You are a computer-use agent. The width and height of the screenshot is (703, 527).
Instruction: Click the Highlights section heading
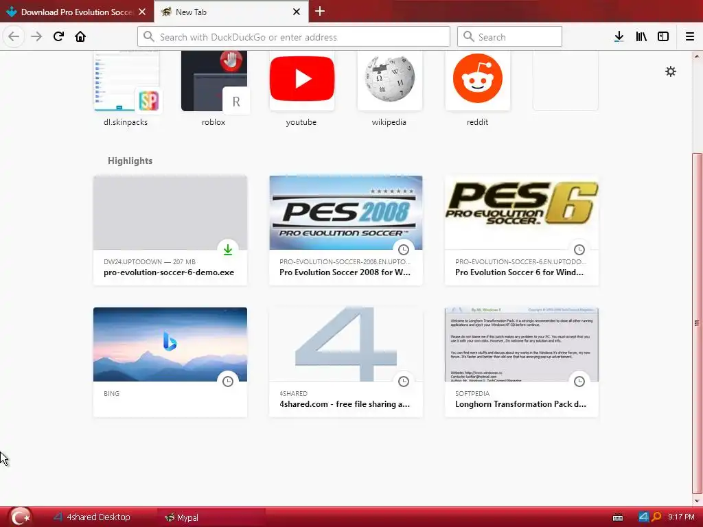(x=130, y=161)
